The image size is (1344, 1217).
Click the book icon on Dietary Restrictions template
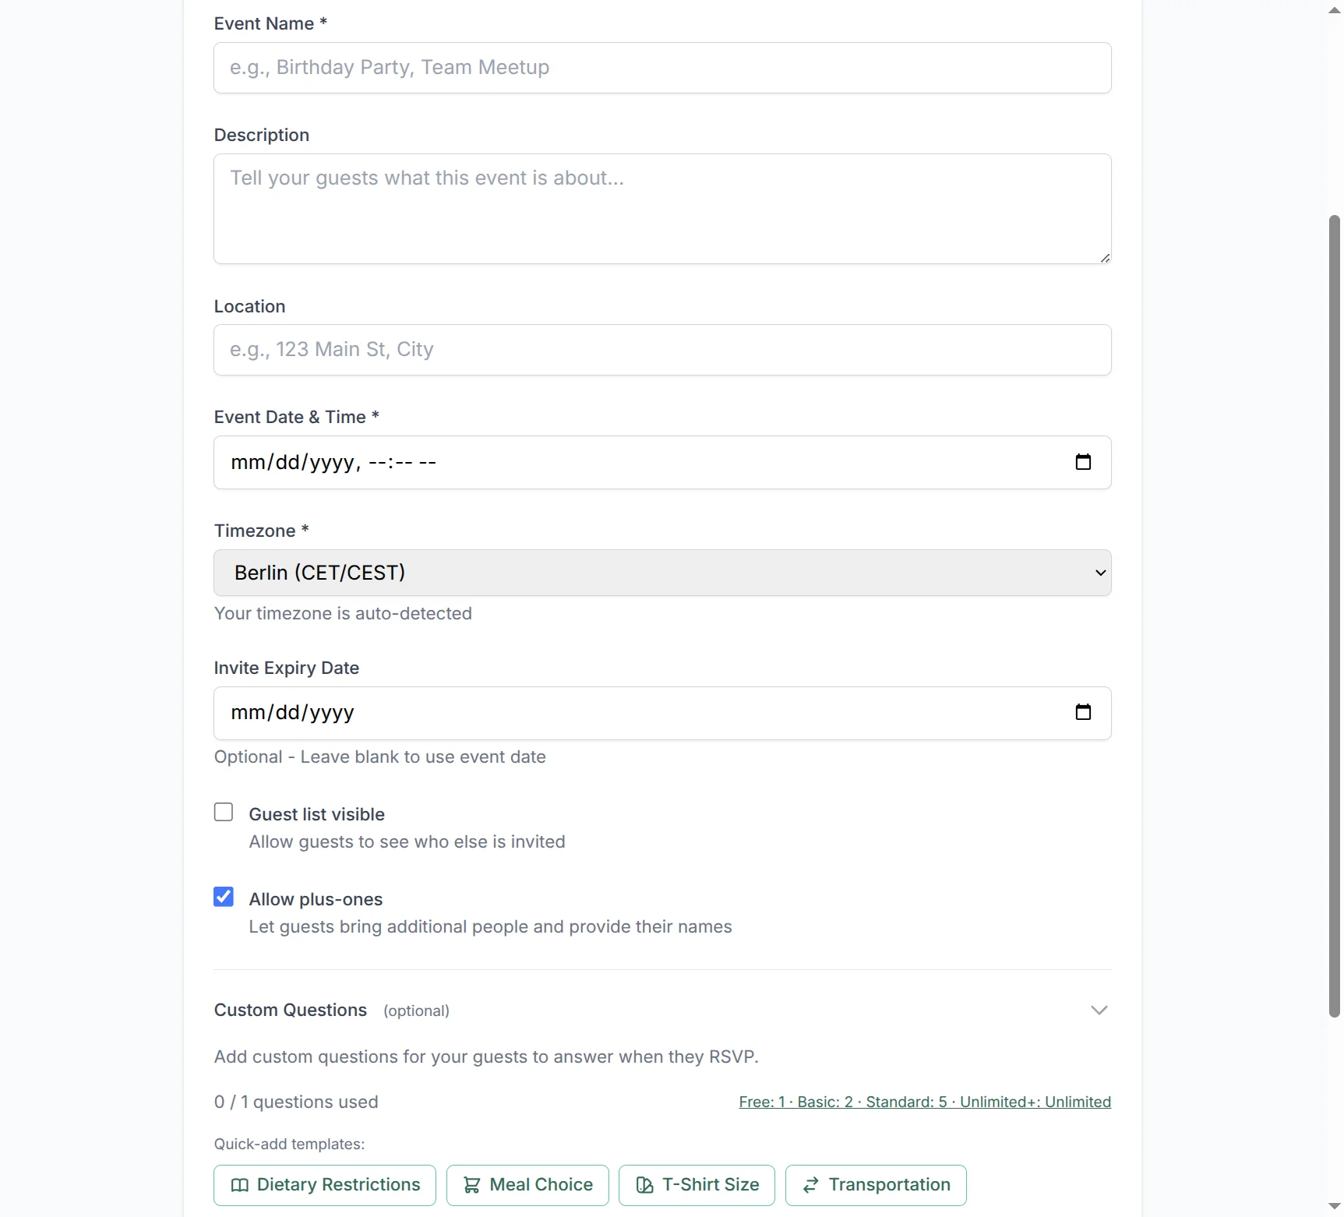[240, 1185]
